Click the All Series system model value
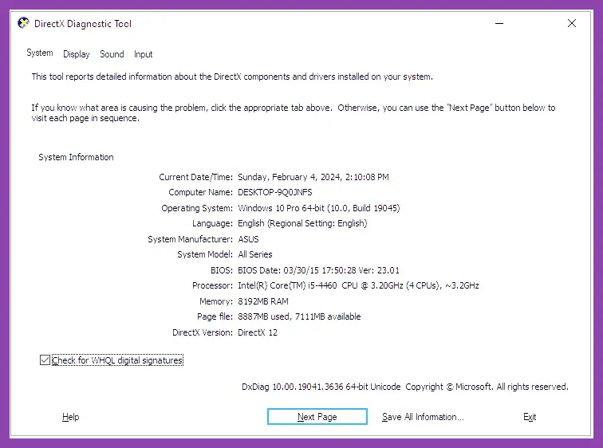The width and height of the screenshot is (603, 448). pyautogui.click(x=255, y=254)
